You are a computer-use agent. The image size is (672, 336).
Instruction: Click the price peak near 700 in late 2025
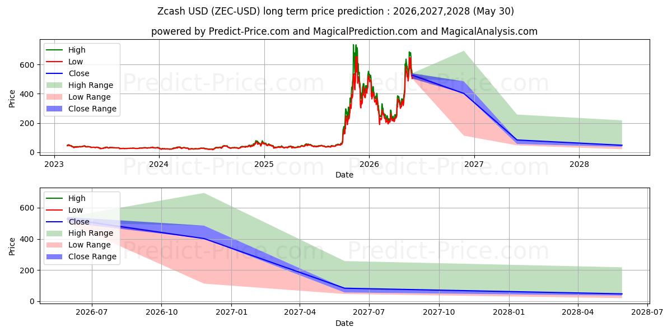tap(354, 46)
